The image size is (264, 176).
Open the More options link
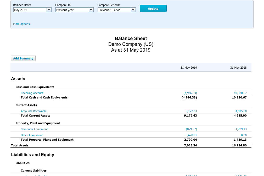point(21,24)
